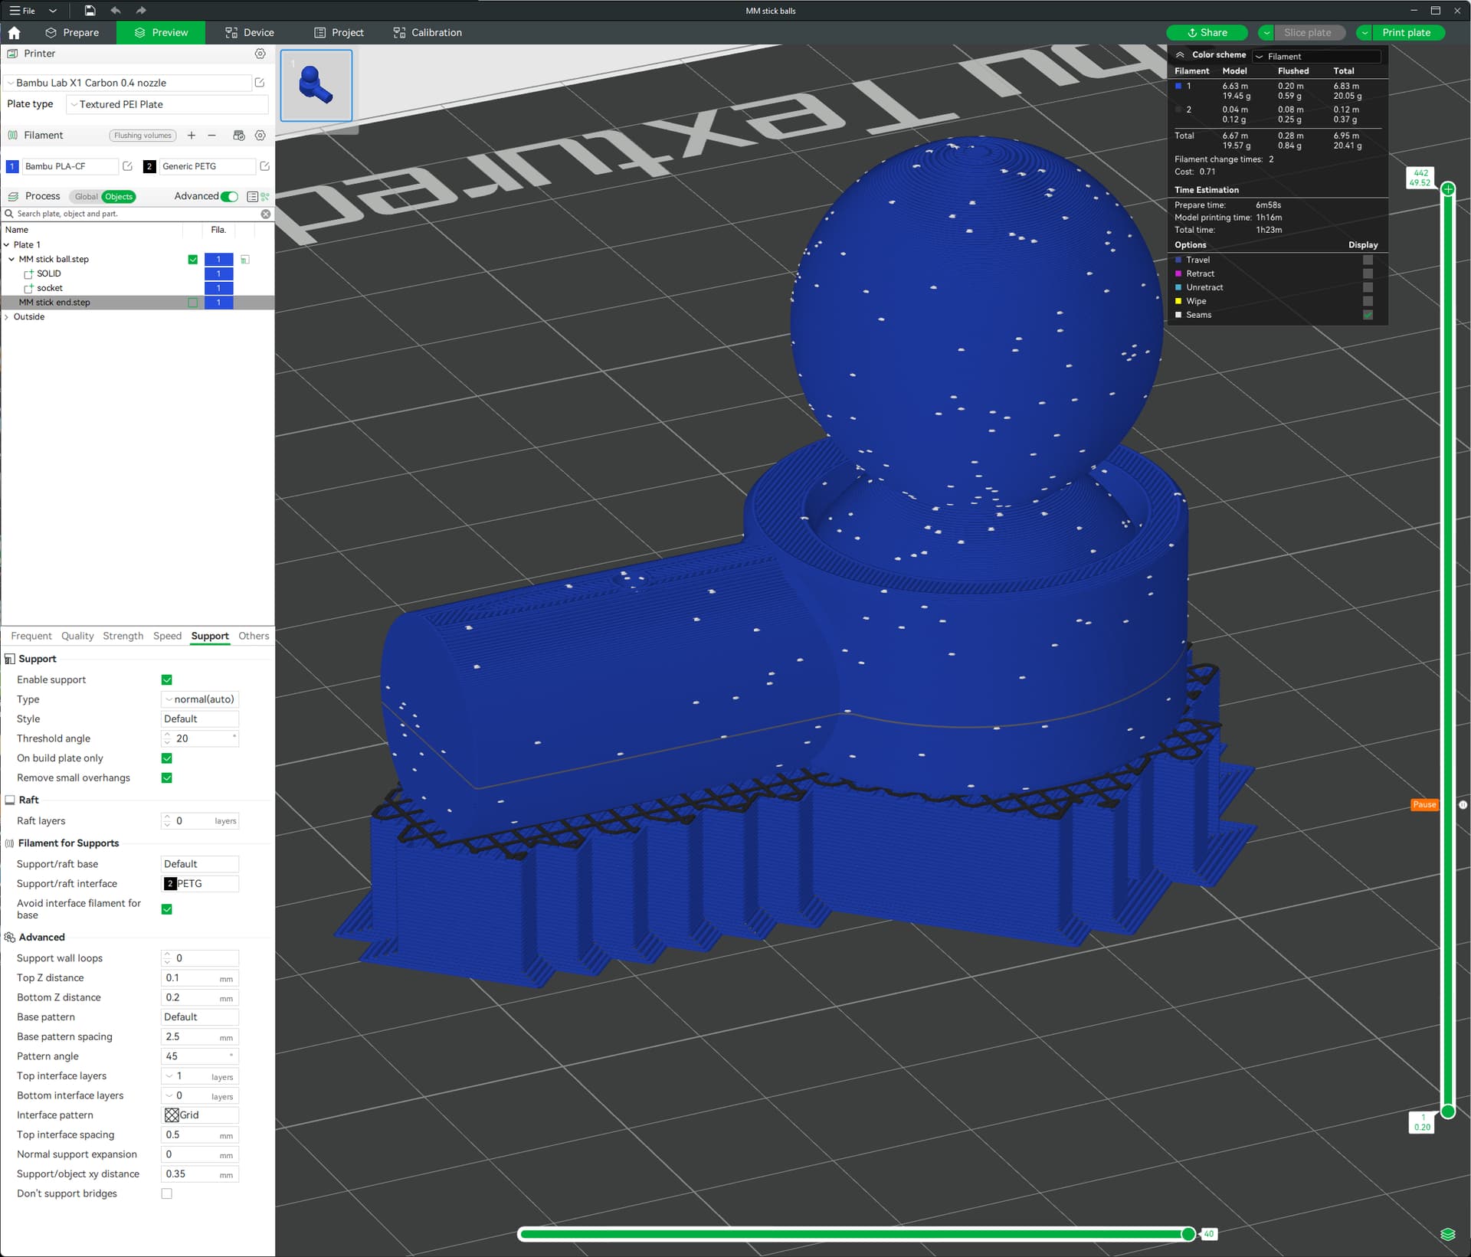Toggle the Advanced process switch
The height and width of the screenshot is (1257, 1471).
[228, 197]
